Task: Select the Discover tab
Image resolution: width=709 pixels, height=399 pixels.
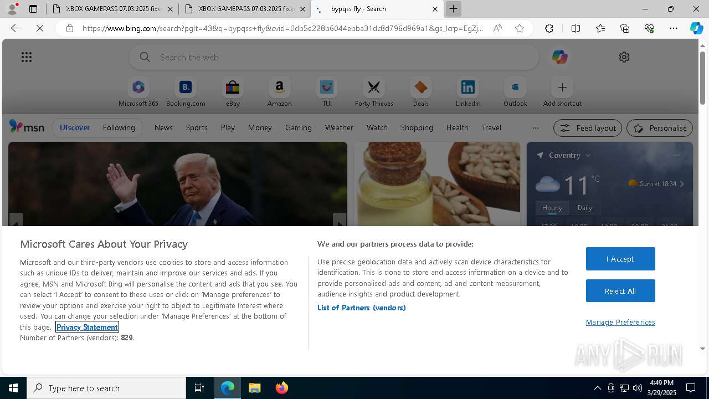Action: pos(75,127)
